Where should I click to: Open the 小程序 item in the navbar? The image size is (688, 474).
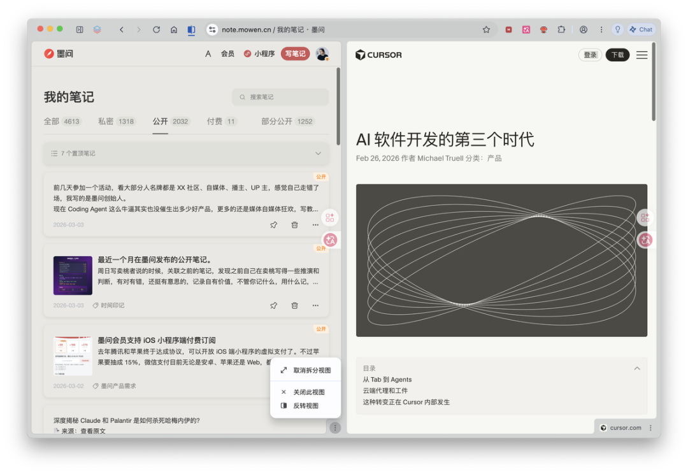pyautogui.click(x=260, y=54)
